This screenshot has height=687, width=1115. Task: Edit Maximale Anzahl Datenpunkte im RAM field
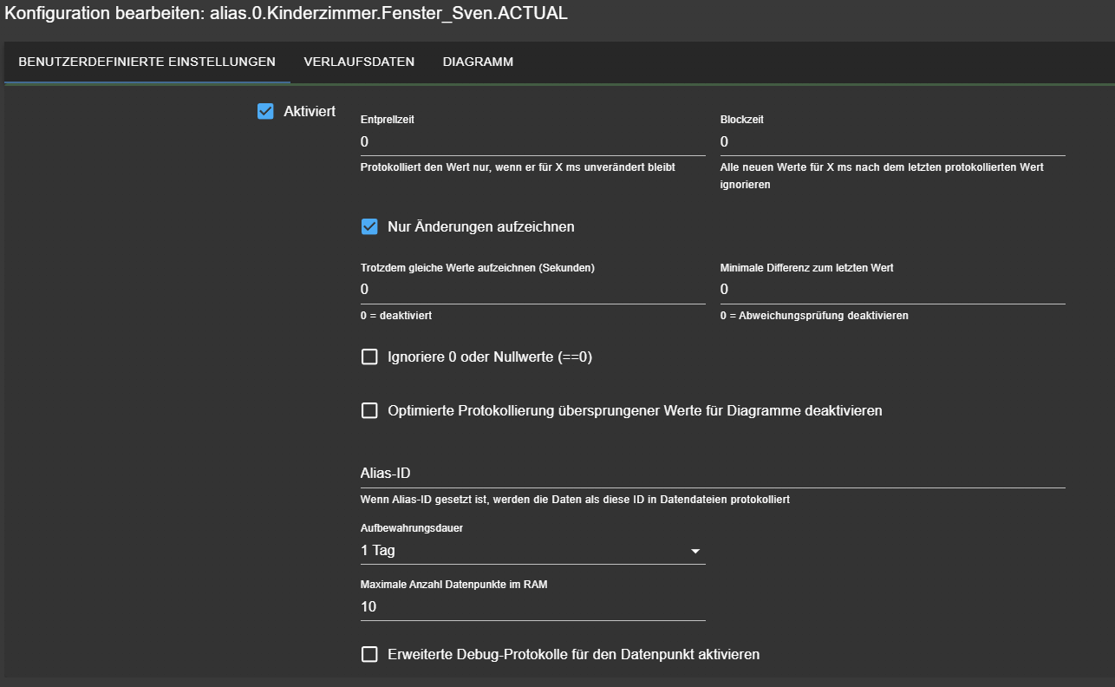(x=532, y=607)
